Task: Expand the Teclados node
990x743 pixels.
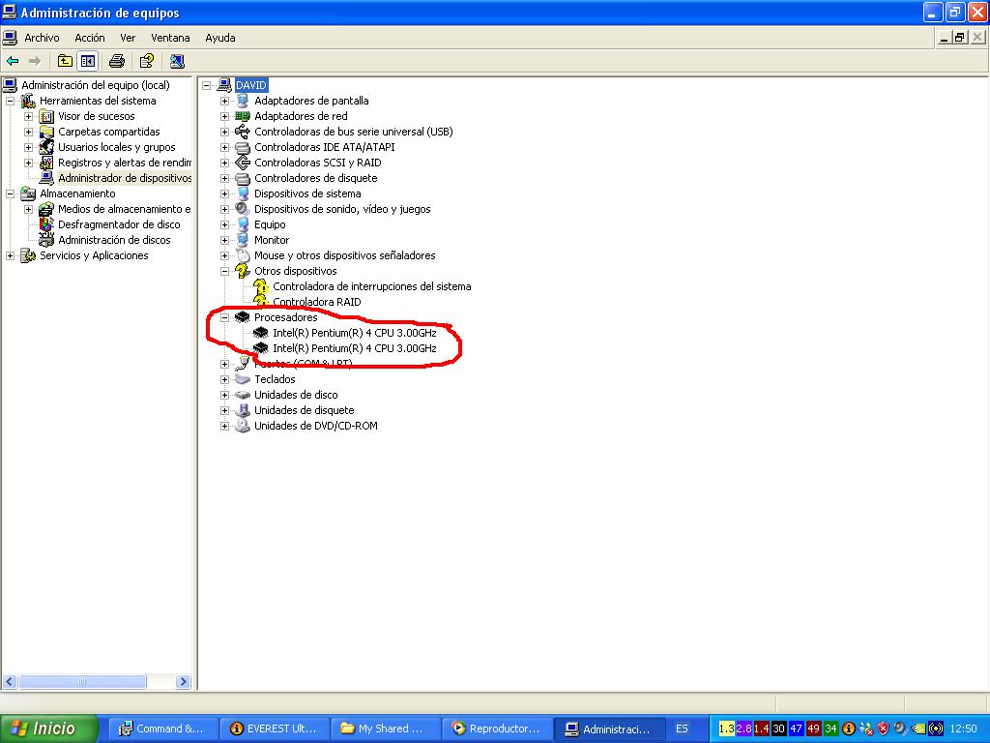Action: [224, 379]
